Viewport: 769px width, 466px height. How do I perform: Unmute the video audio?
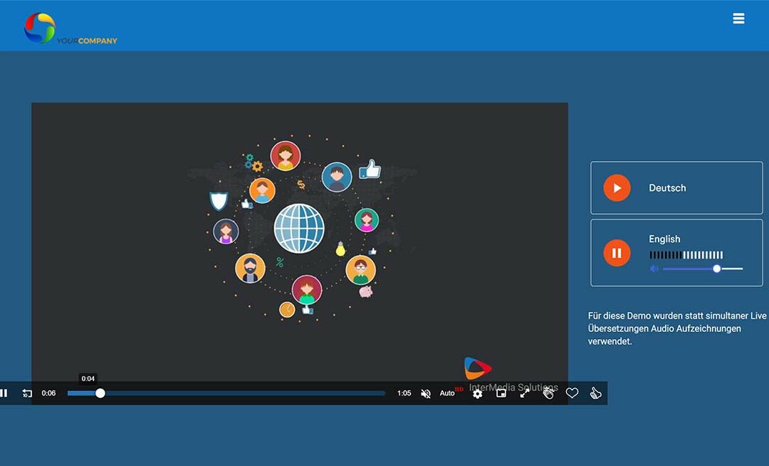tap(426, 393)
